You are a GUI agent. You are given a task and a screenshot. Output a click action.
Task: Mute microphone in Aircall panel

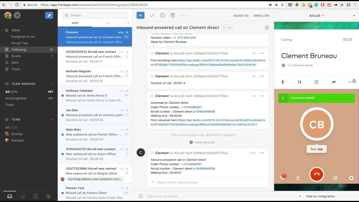283,82
